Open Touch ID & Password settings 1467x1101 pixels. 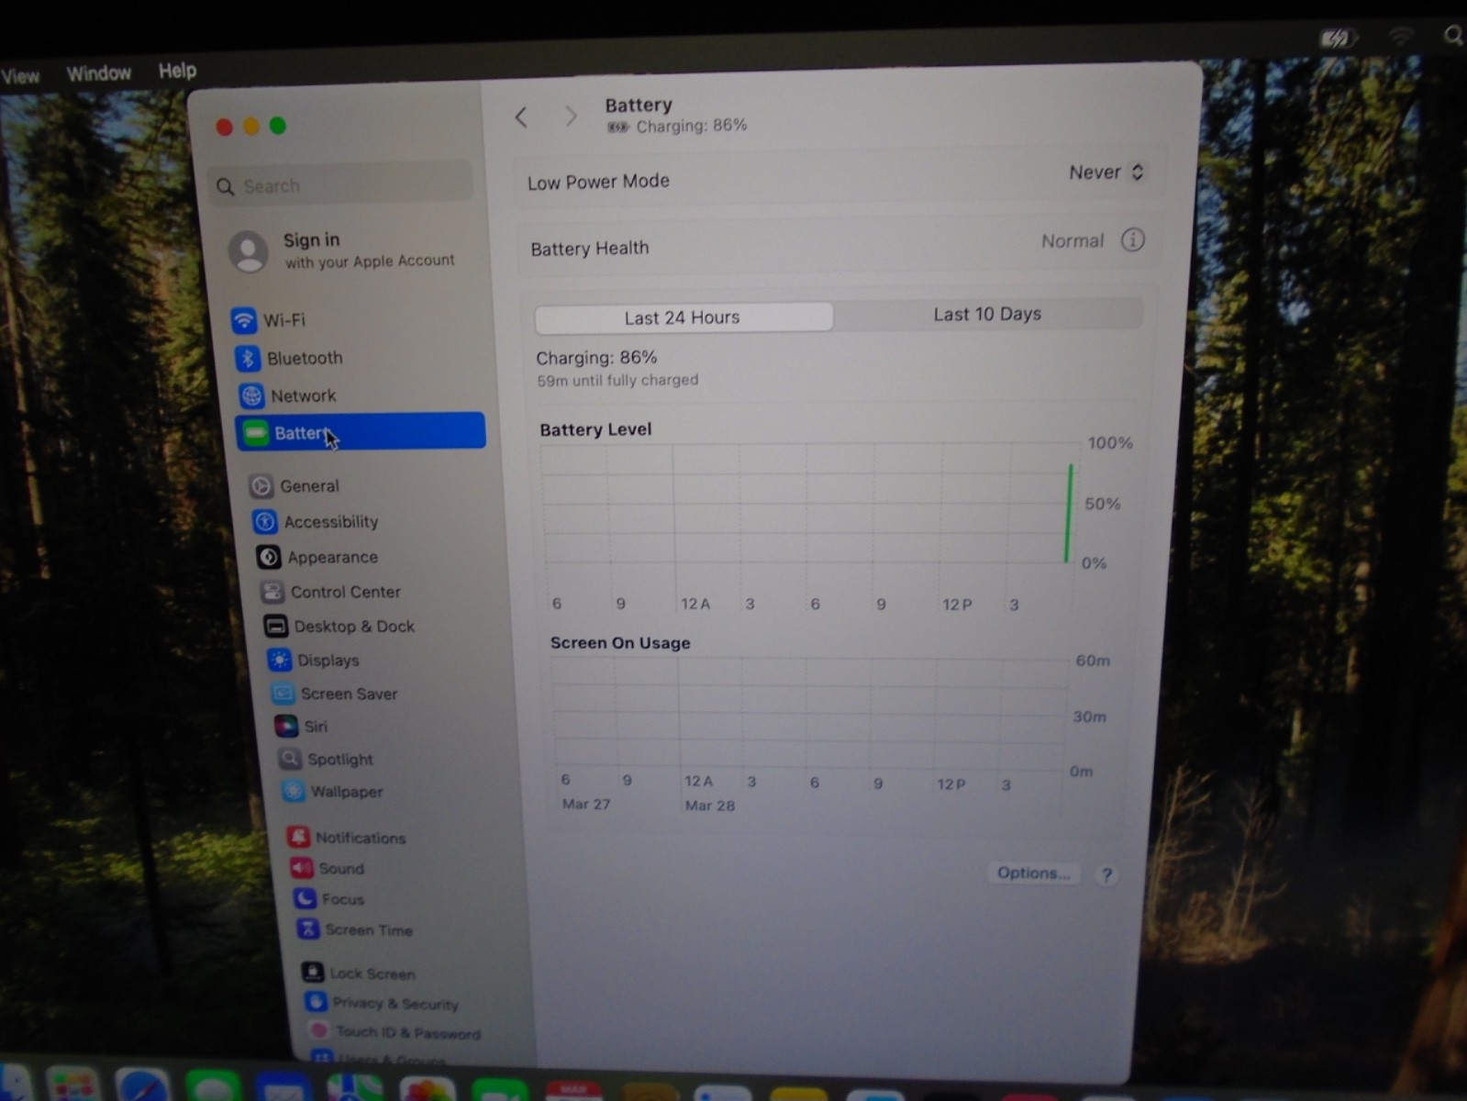pyautogui.click(x=395, y=1032)
